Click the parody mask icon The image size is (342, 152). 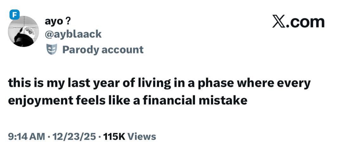pos(52,49)
